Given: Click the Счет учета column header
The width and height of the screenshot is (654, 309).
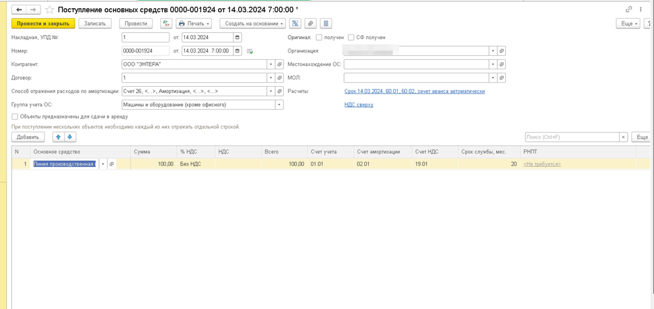Looking at the screenshot, I should pos(330,152).
